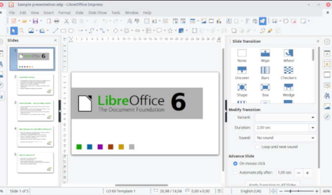Viewport: 332px width, 195px height.
Task: Choose the Wheel transition effect
Action: click(x=288, y=55)
